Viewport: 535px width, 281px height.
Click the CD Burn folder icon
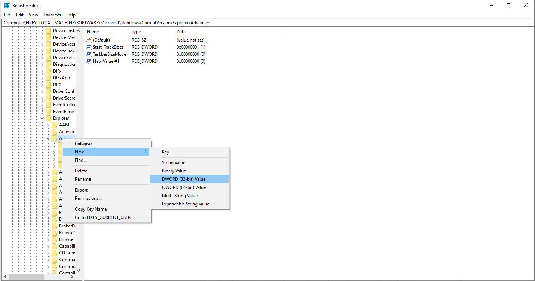(54, 253)
